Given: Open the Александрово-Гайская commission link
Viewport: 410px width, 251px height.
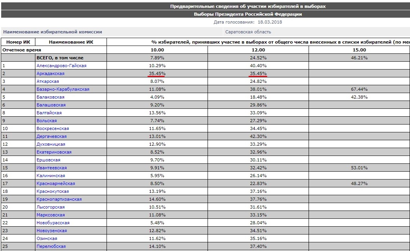Looking at the screenshot, I should point(61,66).
